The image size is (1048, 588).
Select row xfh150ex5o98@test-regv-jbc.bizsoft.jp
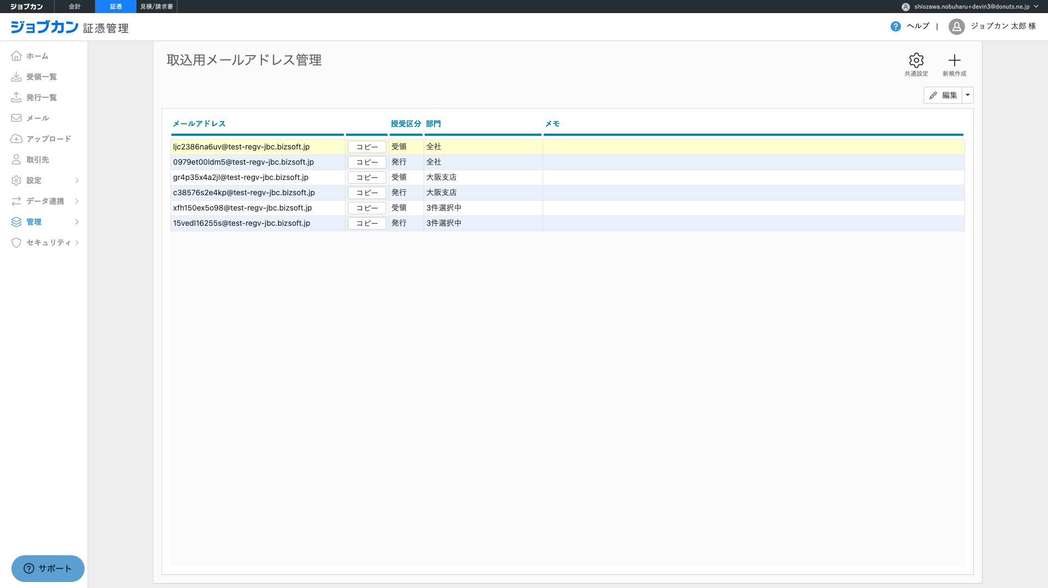(x=568, y=208)
